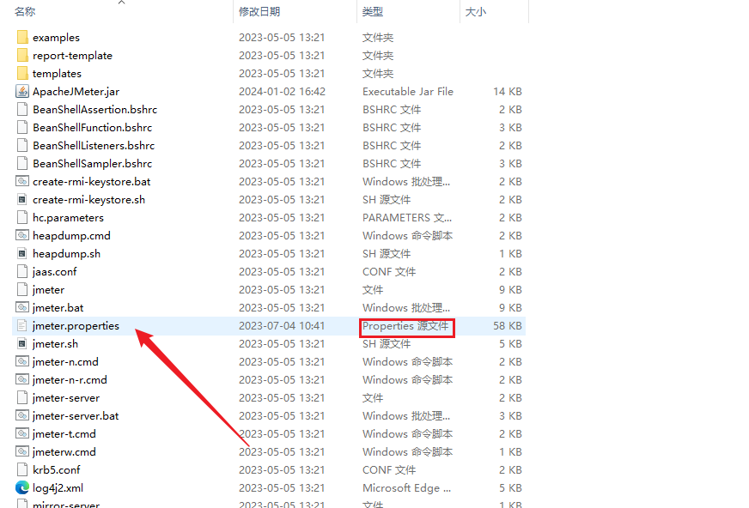Screen dimensions: 749x508
Task: Click the ApacheJMeter.jar Java icon
Action: pos(22,91)
